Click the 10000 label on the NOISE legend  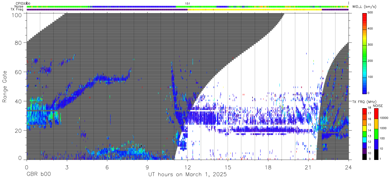[384, 118]
